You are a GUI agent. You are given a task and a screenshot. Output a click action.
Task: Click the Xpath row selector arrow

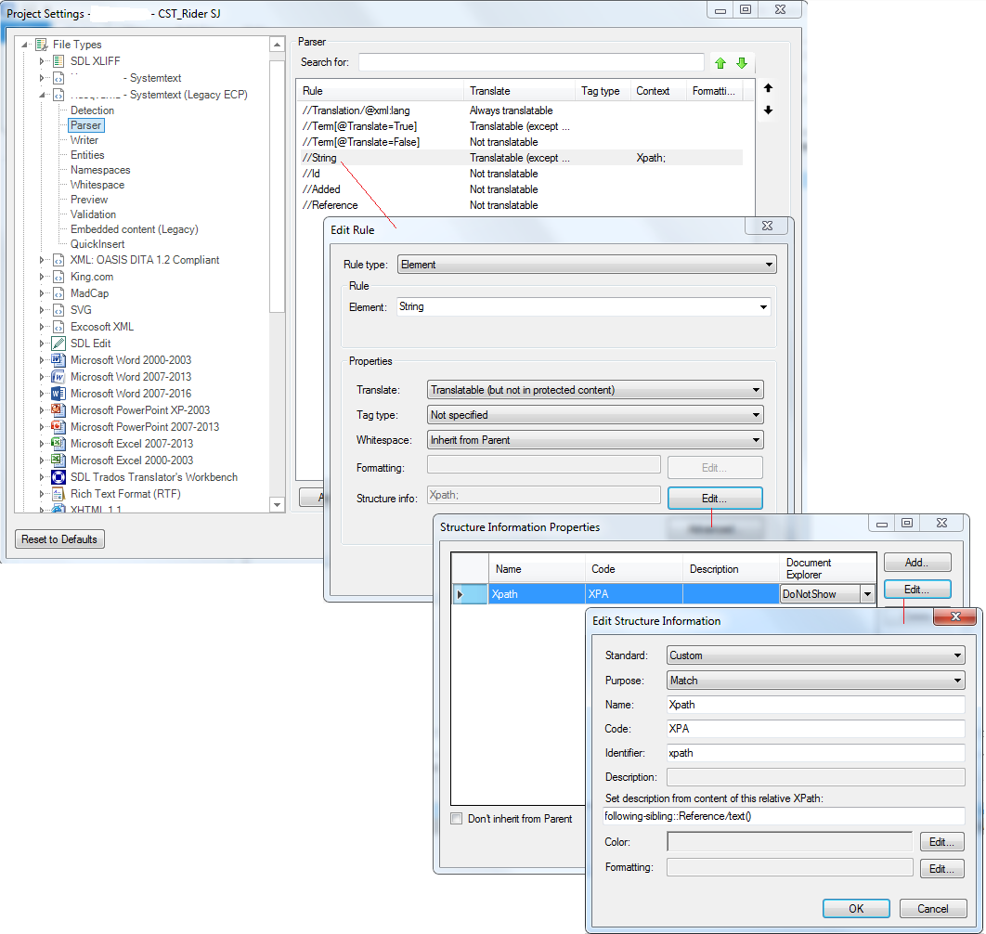(469, 594)
